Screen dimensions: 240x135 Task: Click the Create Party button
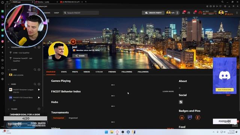tap(153, 13)
